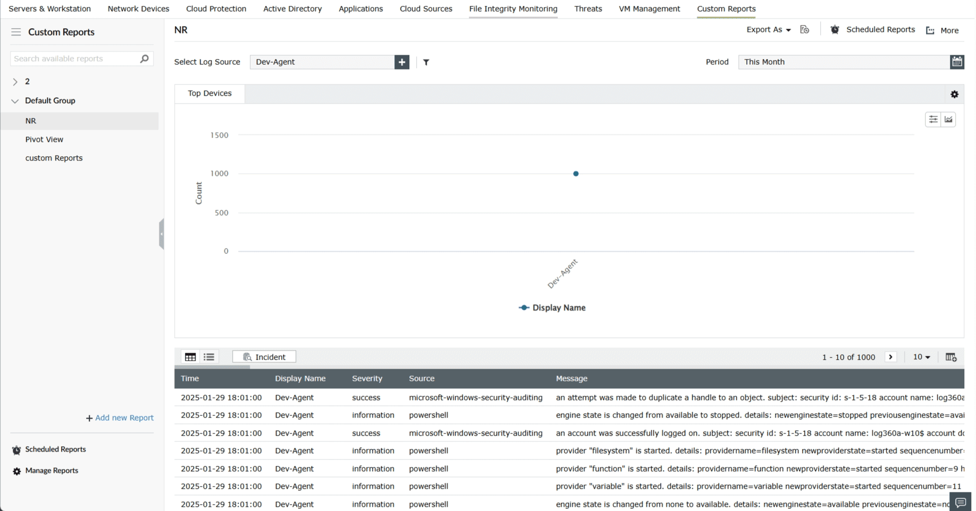Open the export schedule history icon

(x=804, y=29)
